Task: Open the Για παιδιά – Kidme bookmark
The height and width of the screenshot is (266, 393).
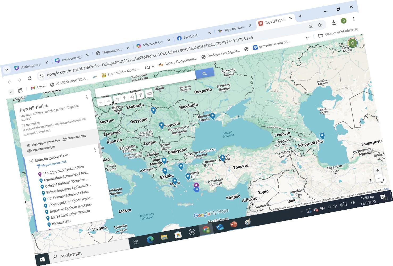Action: coord(120,72)
